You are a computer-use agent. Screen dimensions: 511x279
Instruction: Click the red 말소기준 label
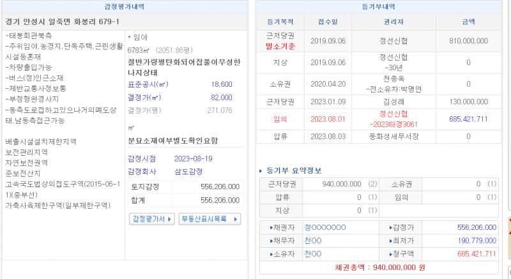(280, 47)
